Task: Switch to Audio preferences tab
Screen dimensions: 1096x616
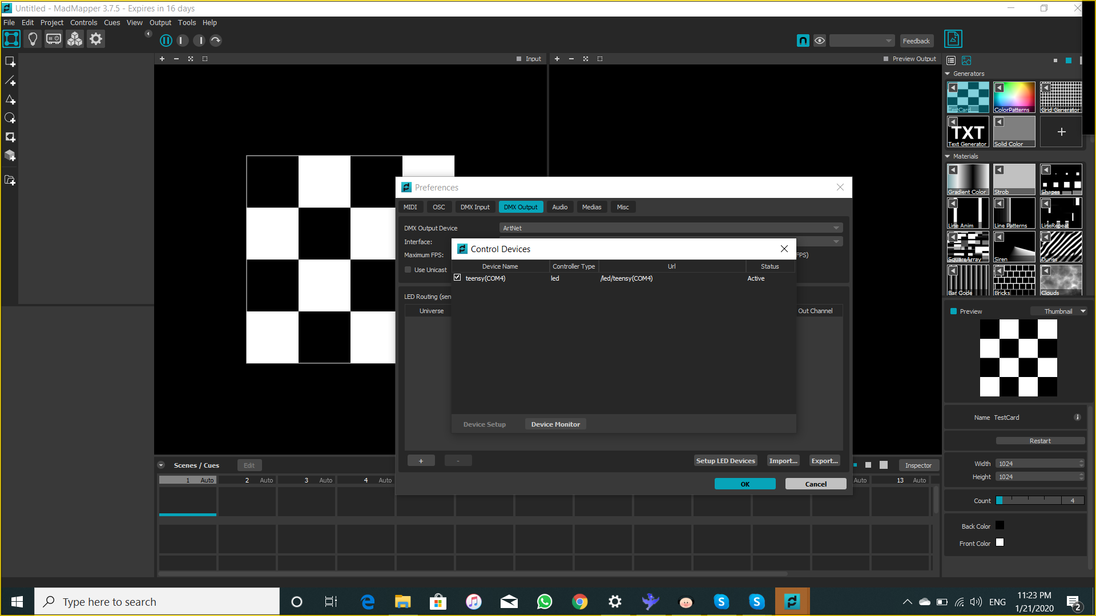Action: pos(559,207)
